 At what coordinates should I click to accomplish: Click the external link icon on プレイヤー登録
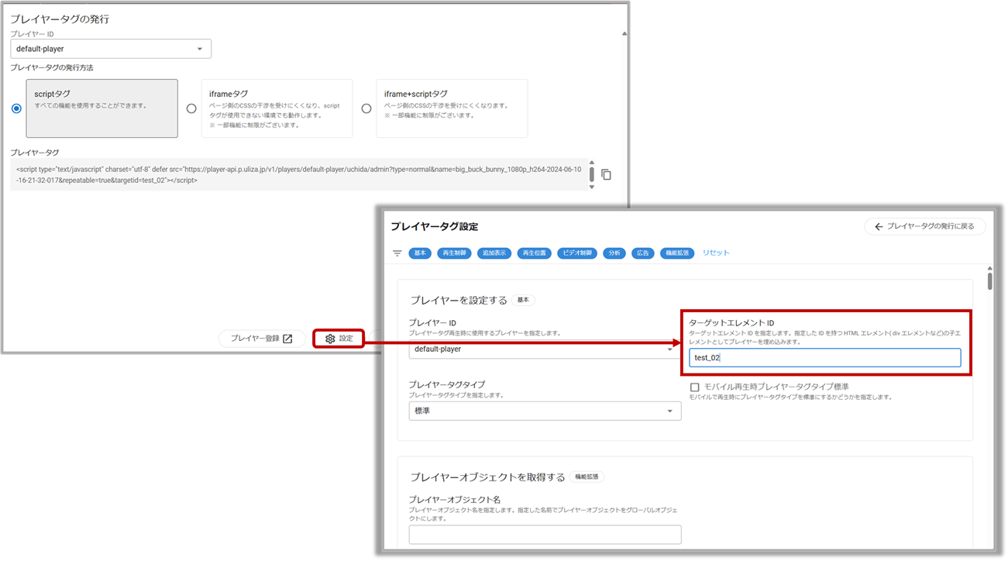coord(287,339)
